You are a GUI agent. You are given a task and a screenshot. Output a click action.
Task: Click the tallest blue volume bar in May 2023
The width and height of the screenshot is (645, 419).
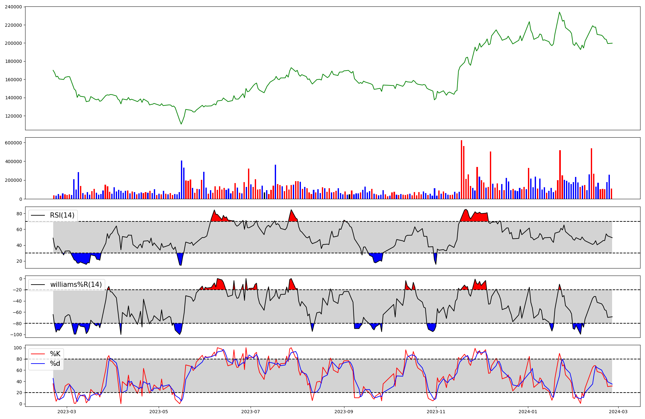(x=182, y=180)
